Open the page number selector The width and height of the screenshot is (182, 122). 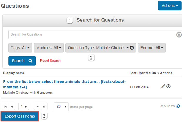point(23,106)
